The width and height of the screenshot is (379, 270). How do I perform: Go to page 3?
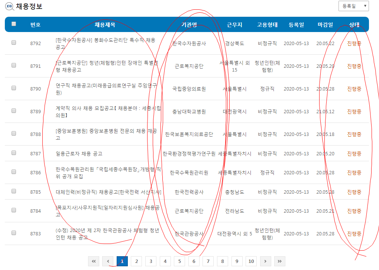pos(151,261)
